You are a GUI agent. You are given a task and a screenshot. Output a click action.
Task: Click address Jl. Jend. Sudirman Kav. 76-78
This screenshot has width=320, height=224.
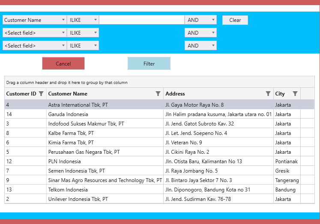198,199
